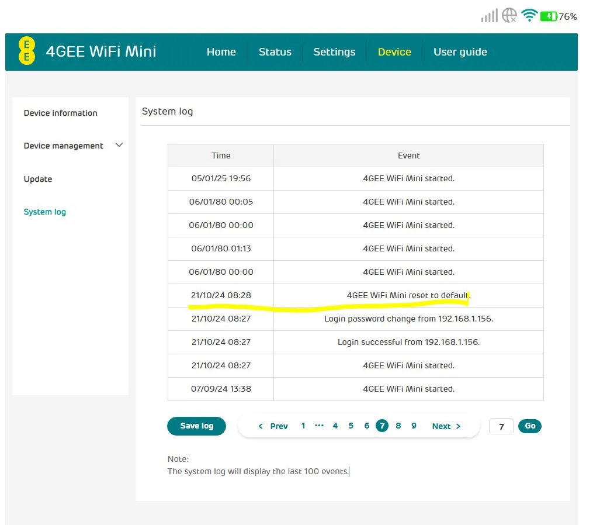Image resolution: width=593 pixels, height=525 pixels.
Task: Click the 76% battery percentage text
Action: coord(568,16)
